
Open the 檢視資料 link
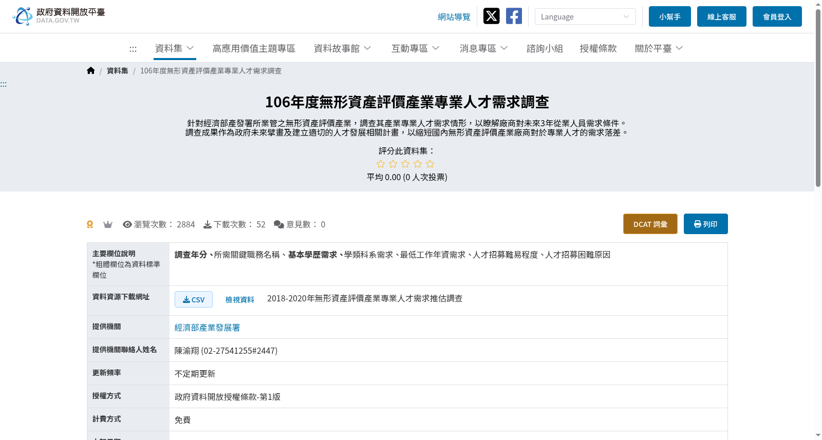coord(240,300)
